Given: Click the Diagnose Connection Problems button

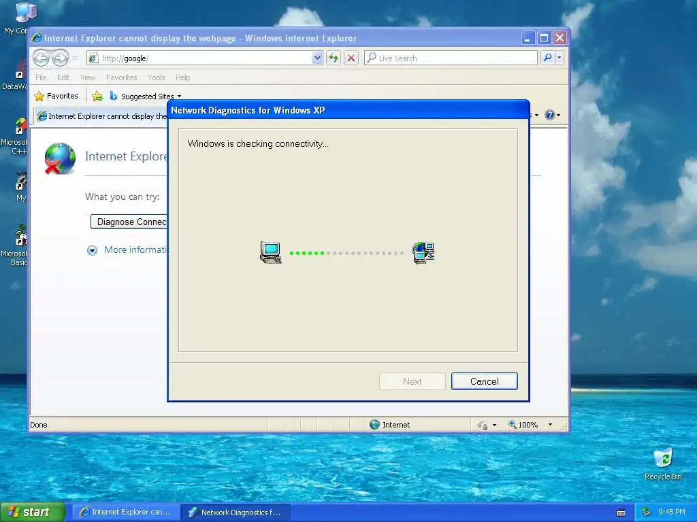Looking at the screenshot, I should point(129,222).
